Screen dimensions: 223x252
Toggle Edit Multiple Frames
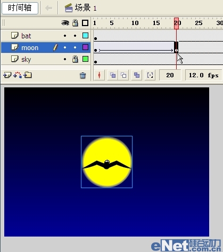click(x=137, y=75)
